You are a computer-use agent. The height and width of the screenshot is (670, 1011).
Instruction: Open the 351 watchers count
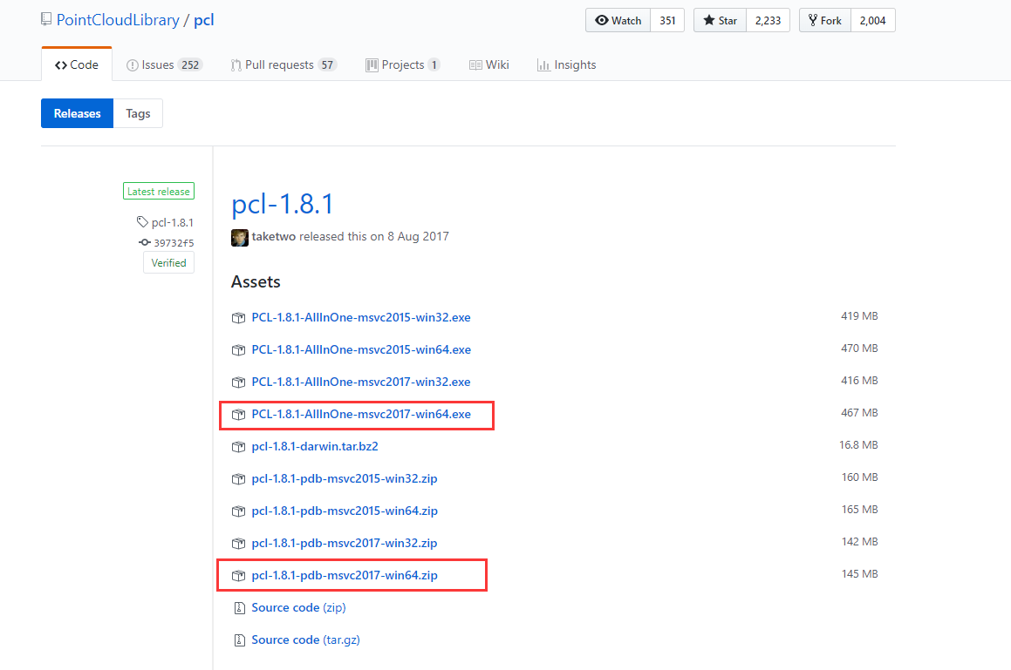[667, 21]
